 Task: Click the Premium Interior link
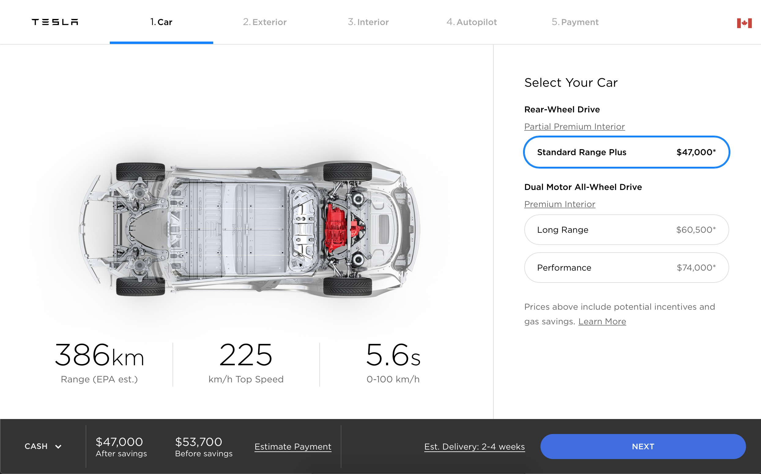click(560, 204)
